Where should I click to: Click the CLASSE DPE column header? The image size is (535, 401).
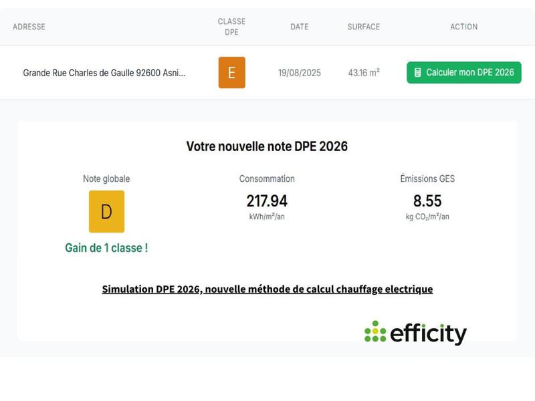(231, 27)
